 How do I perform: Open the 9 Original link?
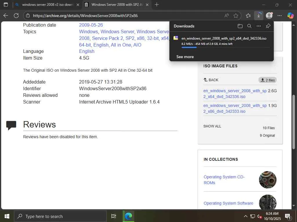267,136
